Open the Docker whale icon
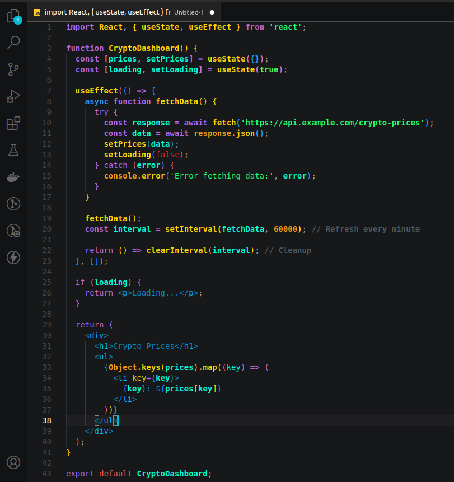 (13, 177)
